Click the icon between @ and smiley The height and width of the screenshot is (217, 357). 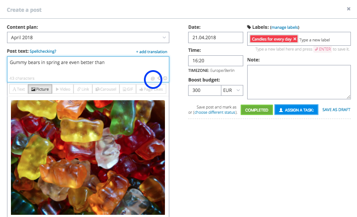(159, 78)
